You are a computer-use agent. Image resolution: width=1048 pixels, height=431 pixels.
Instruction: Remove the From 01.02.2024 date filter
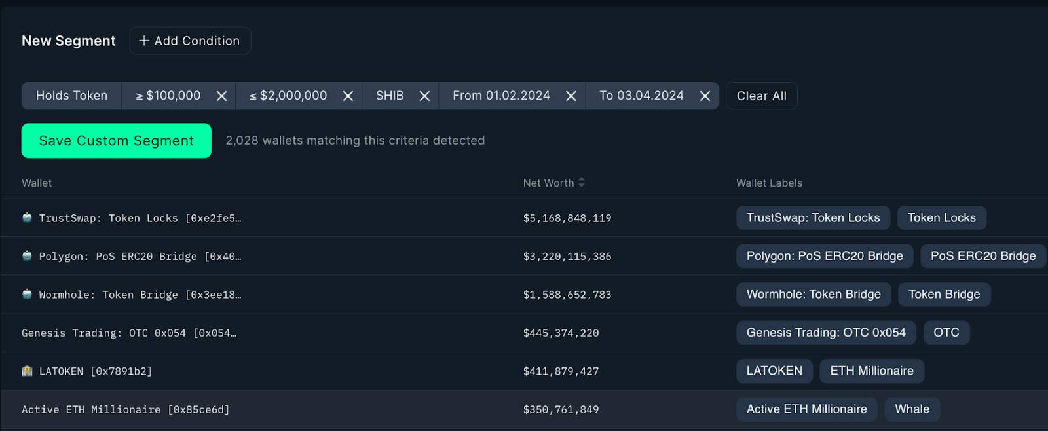click(x=571, y=96)
